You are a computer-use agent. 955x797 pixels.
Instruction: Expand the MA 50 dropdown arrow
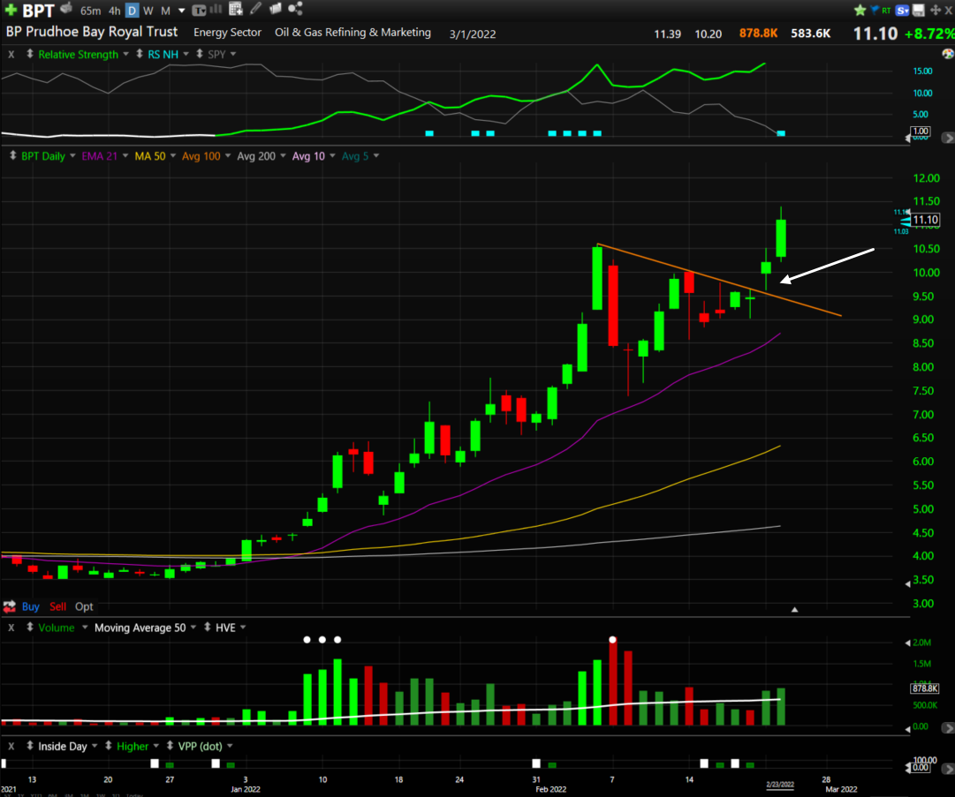tap(173, 156)
